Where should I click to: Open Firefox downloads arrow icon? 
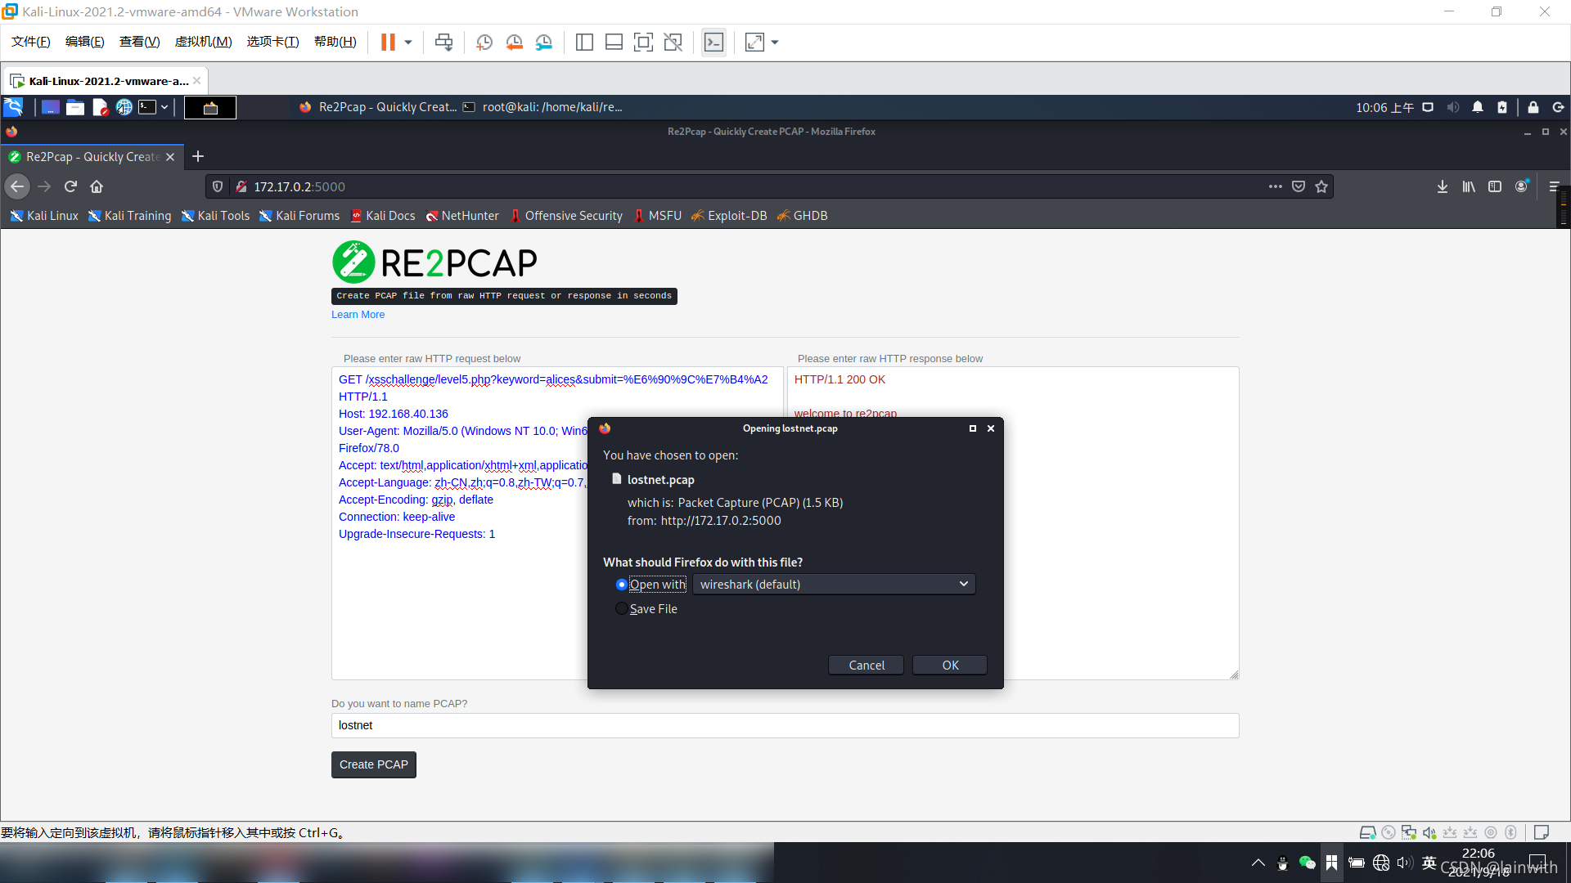click(1443, 186)
